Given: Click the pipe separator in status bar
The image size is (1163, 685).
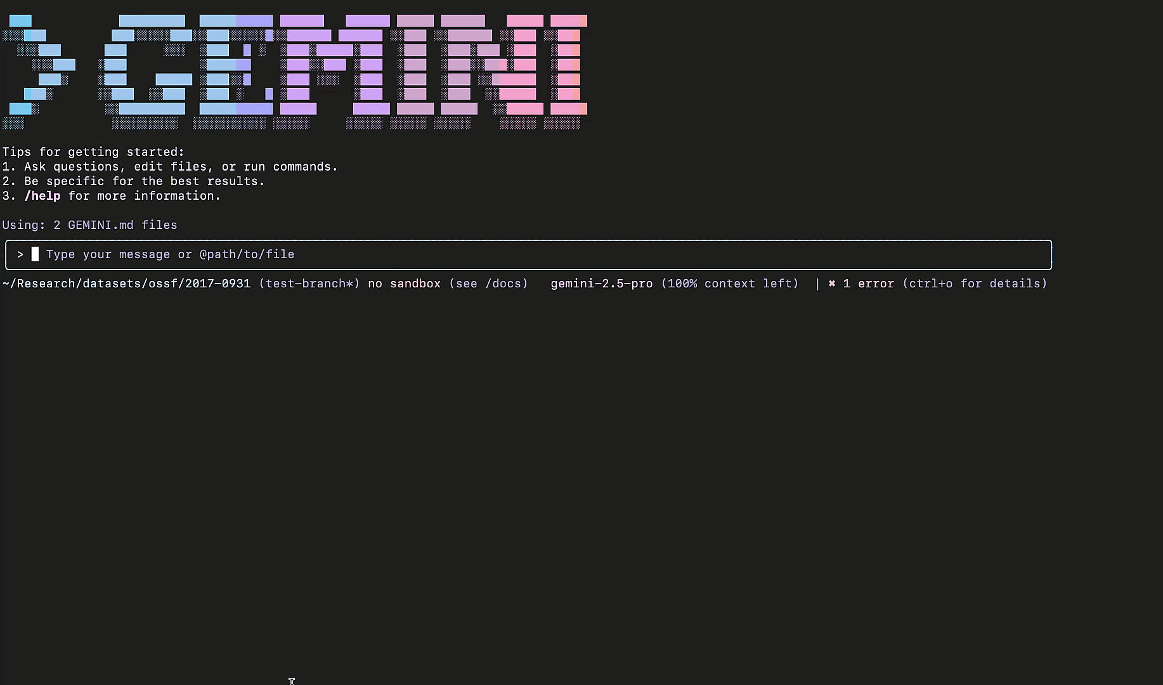Looking at the screenshot, I should 817,284.
